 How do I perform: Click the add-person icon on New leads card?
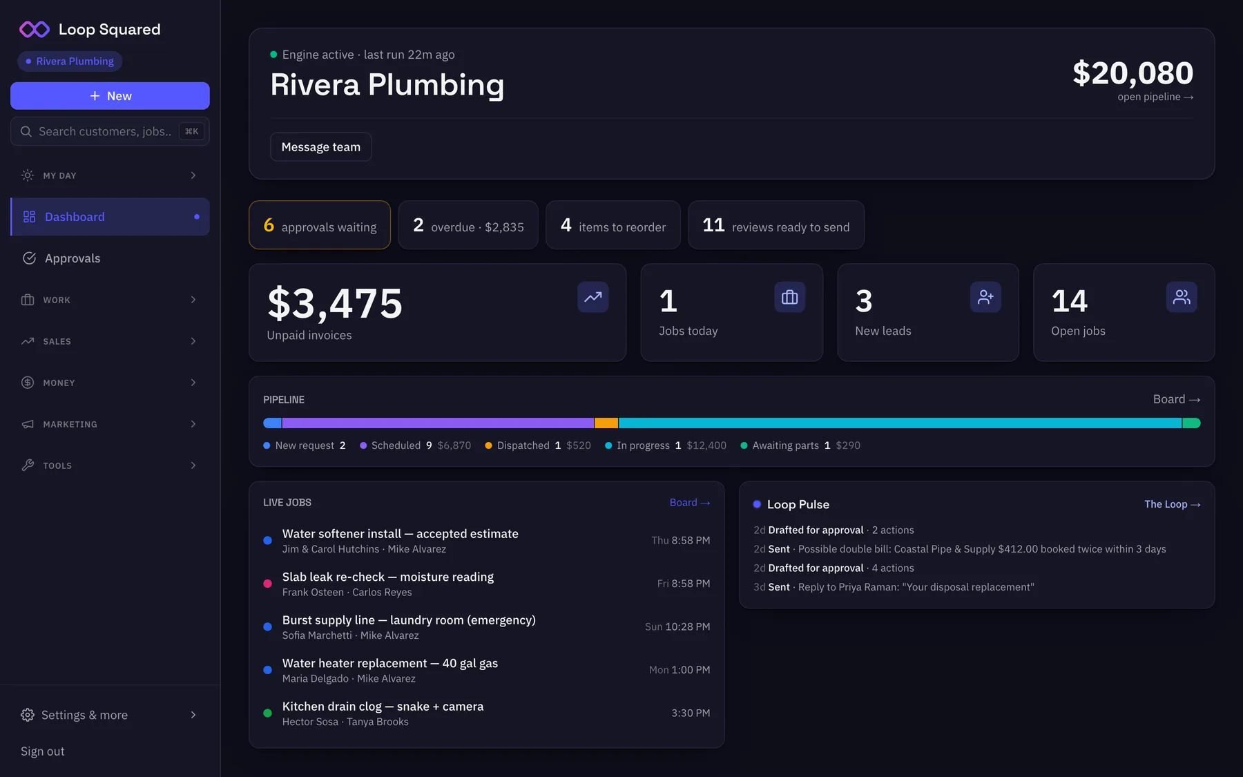[986, 297]
